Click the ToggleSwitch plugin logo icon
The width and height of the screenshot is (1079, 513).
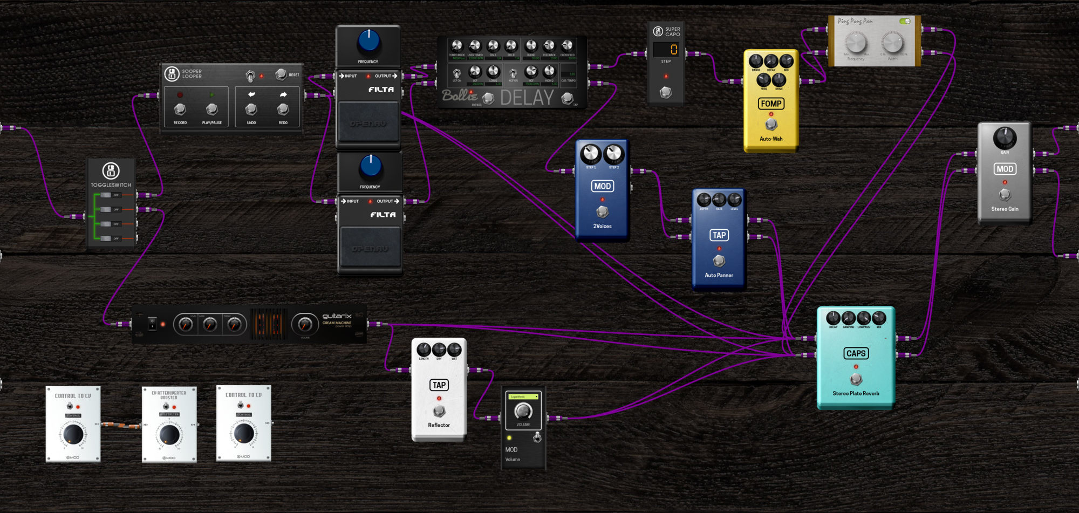[111, 170]
